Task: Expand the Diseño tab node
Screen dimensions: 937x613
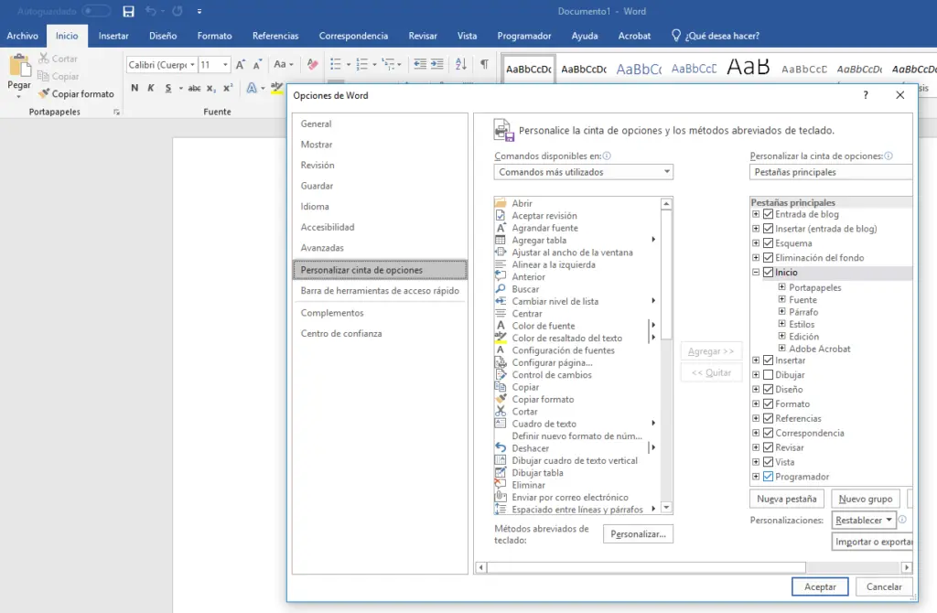Action: tap(756, 389)
